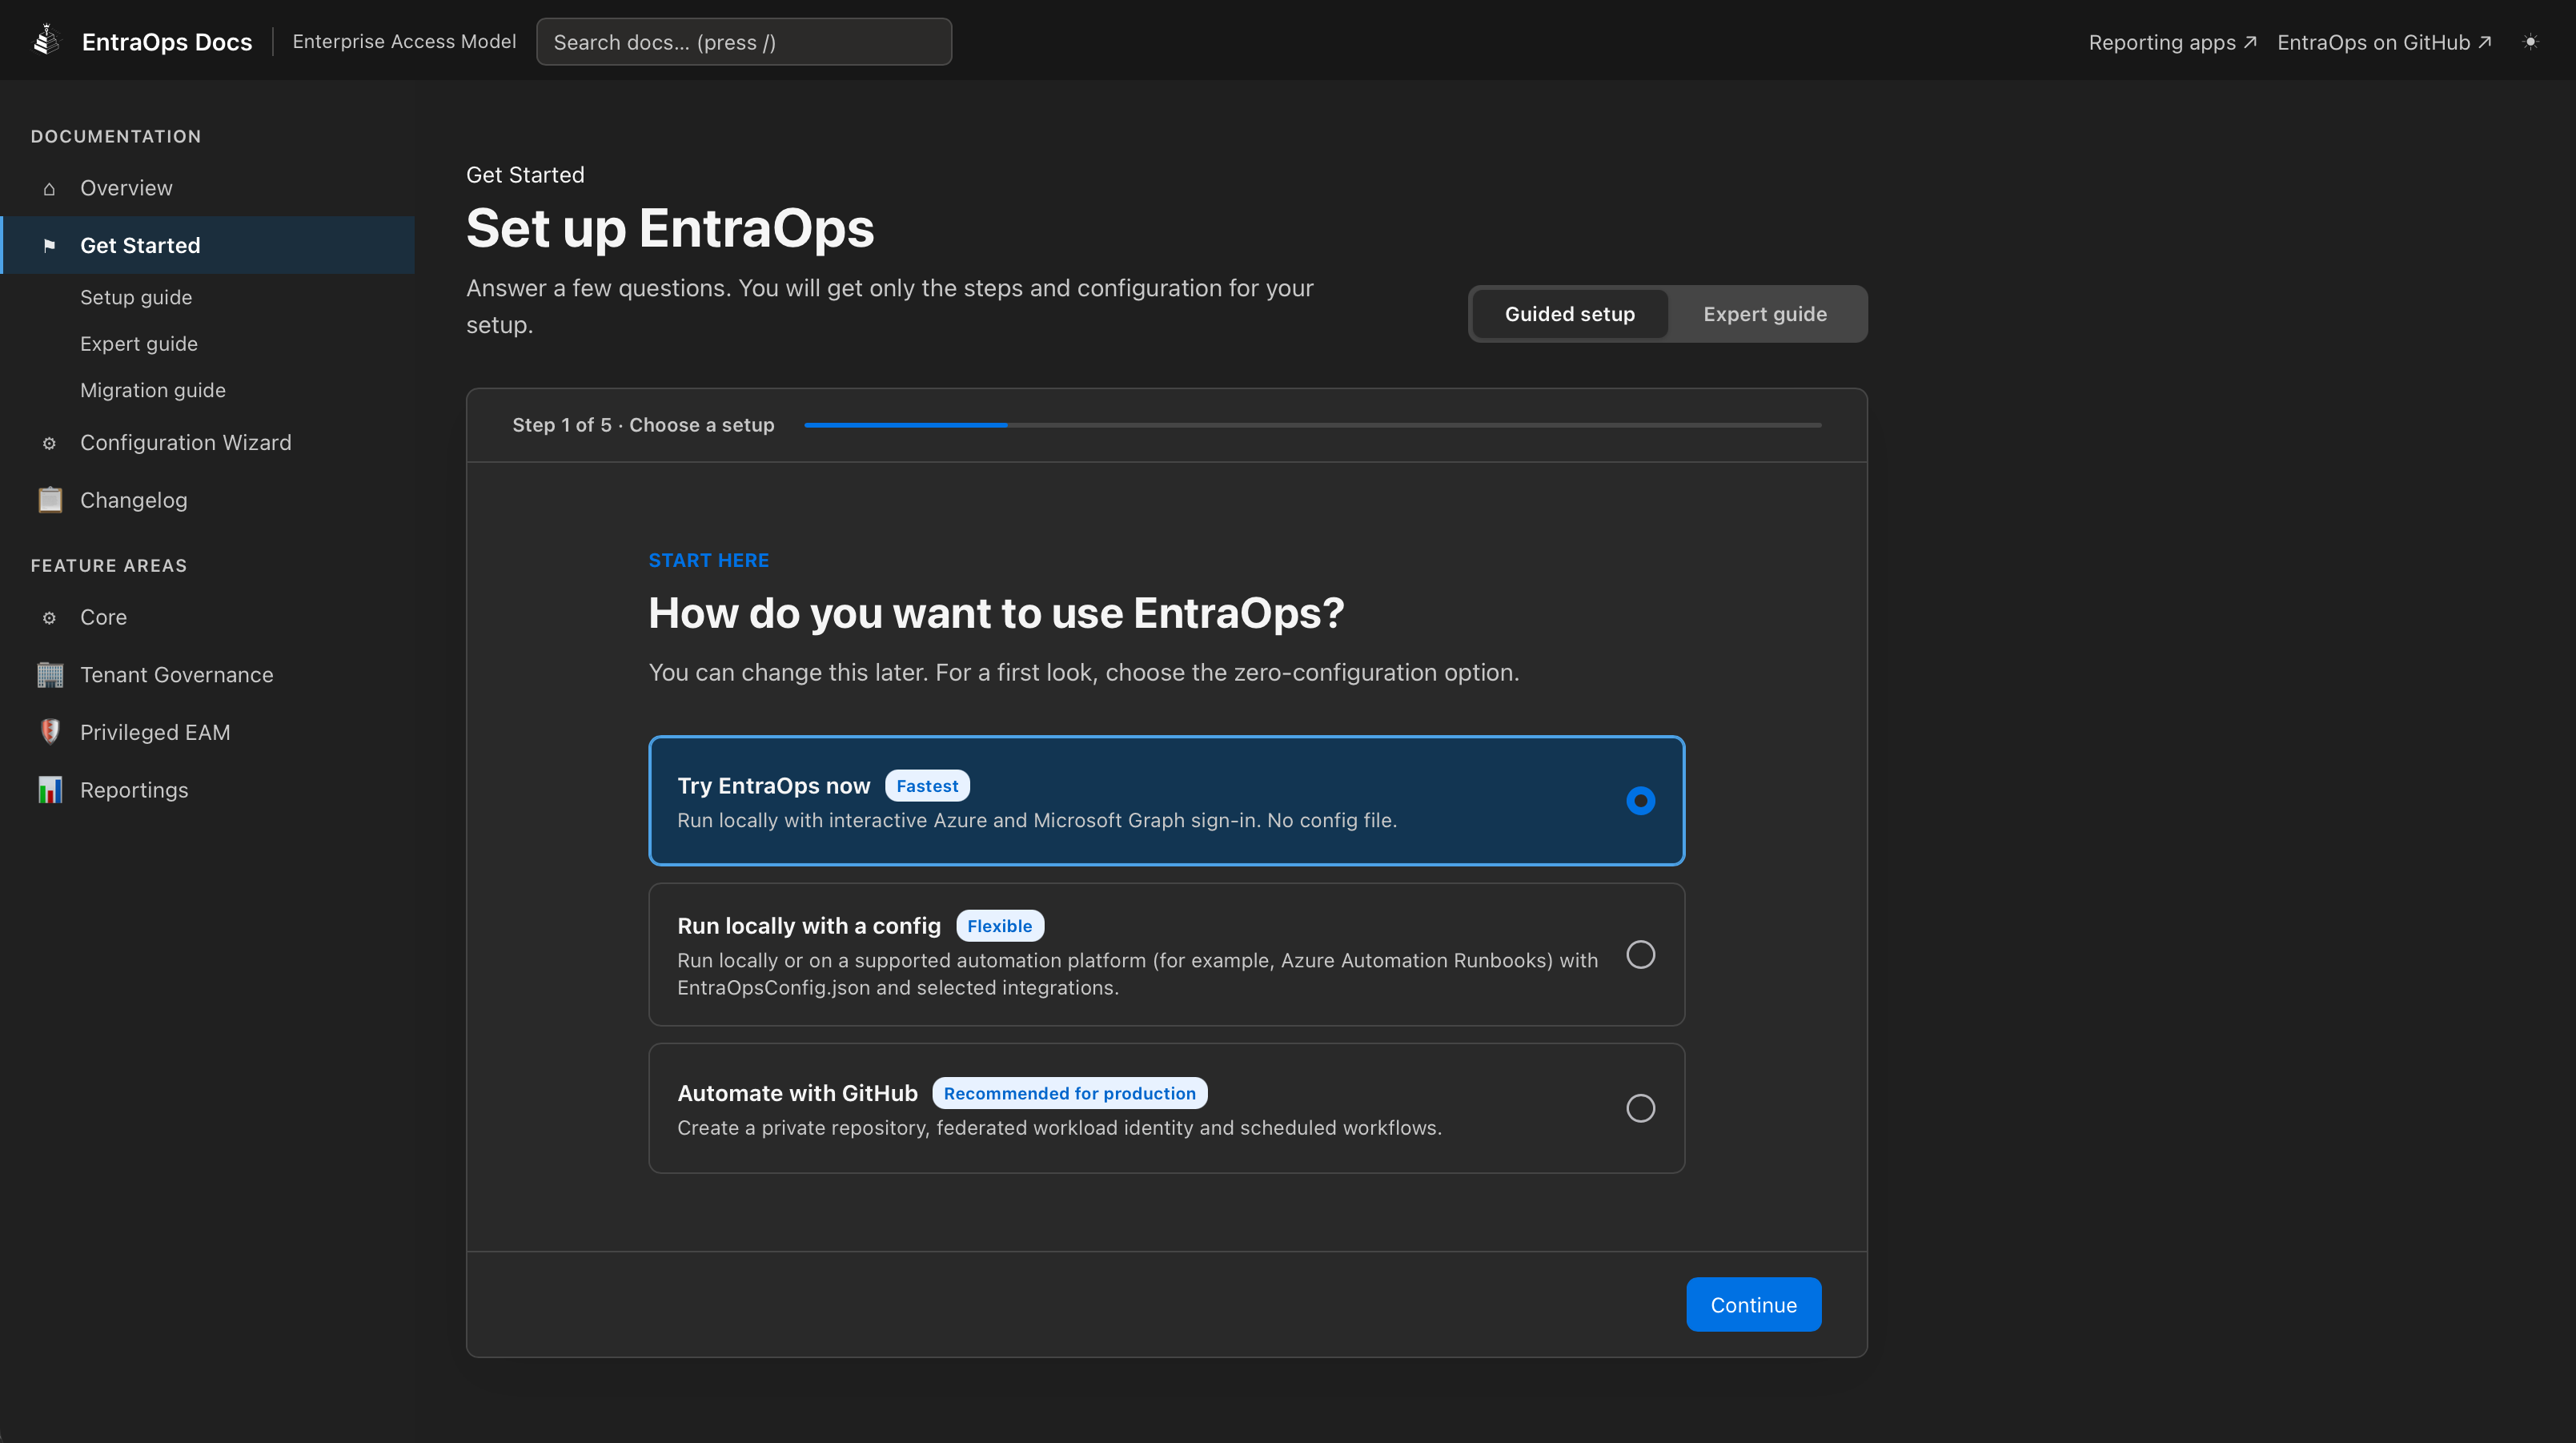This screenshot has width=2576, height=1443.
Task: Open Changelog in the sidebar
Action: (207, 500)
